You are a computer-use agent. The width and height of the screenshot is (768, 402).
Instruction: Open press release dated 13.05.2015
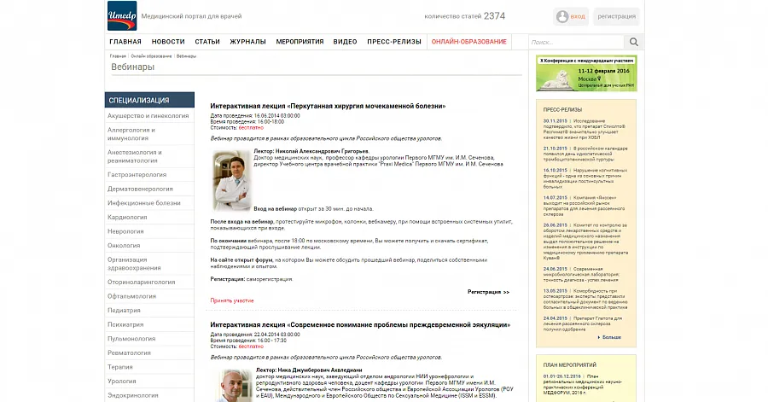tap(585, 300)
